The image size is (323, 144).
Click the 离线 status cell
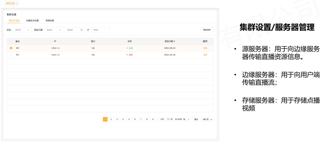(x=130, y=55)
